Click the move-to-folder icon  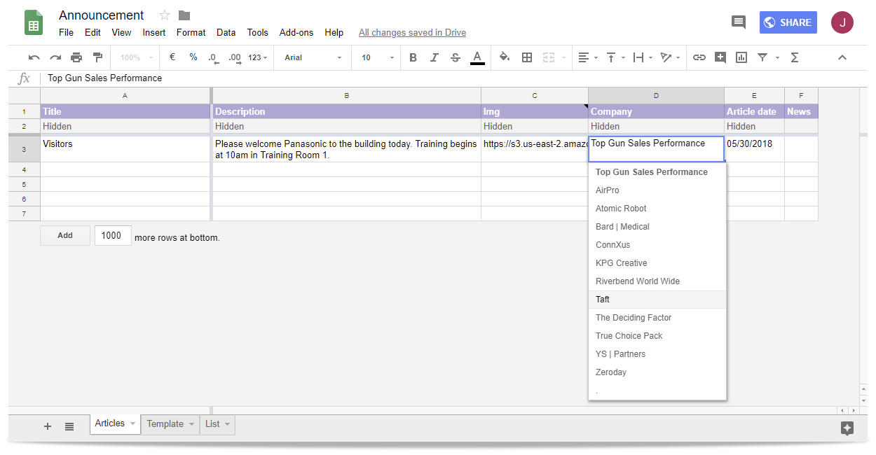(184, 15)
